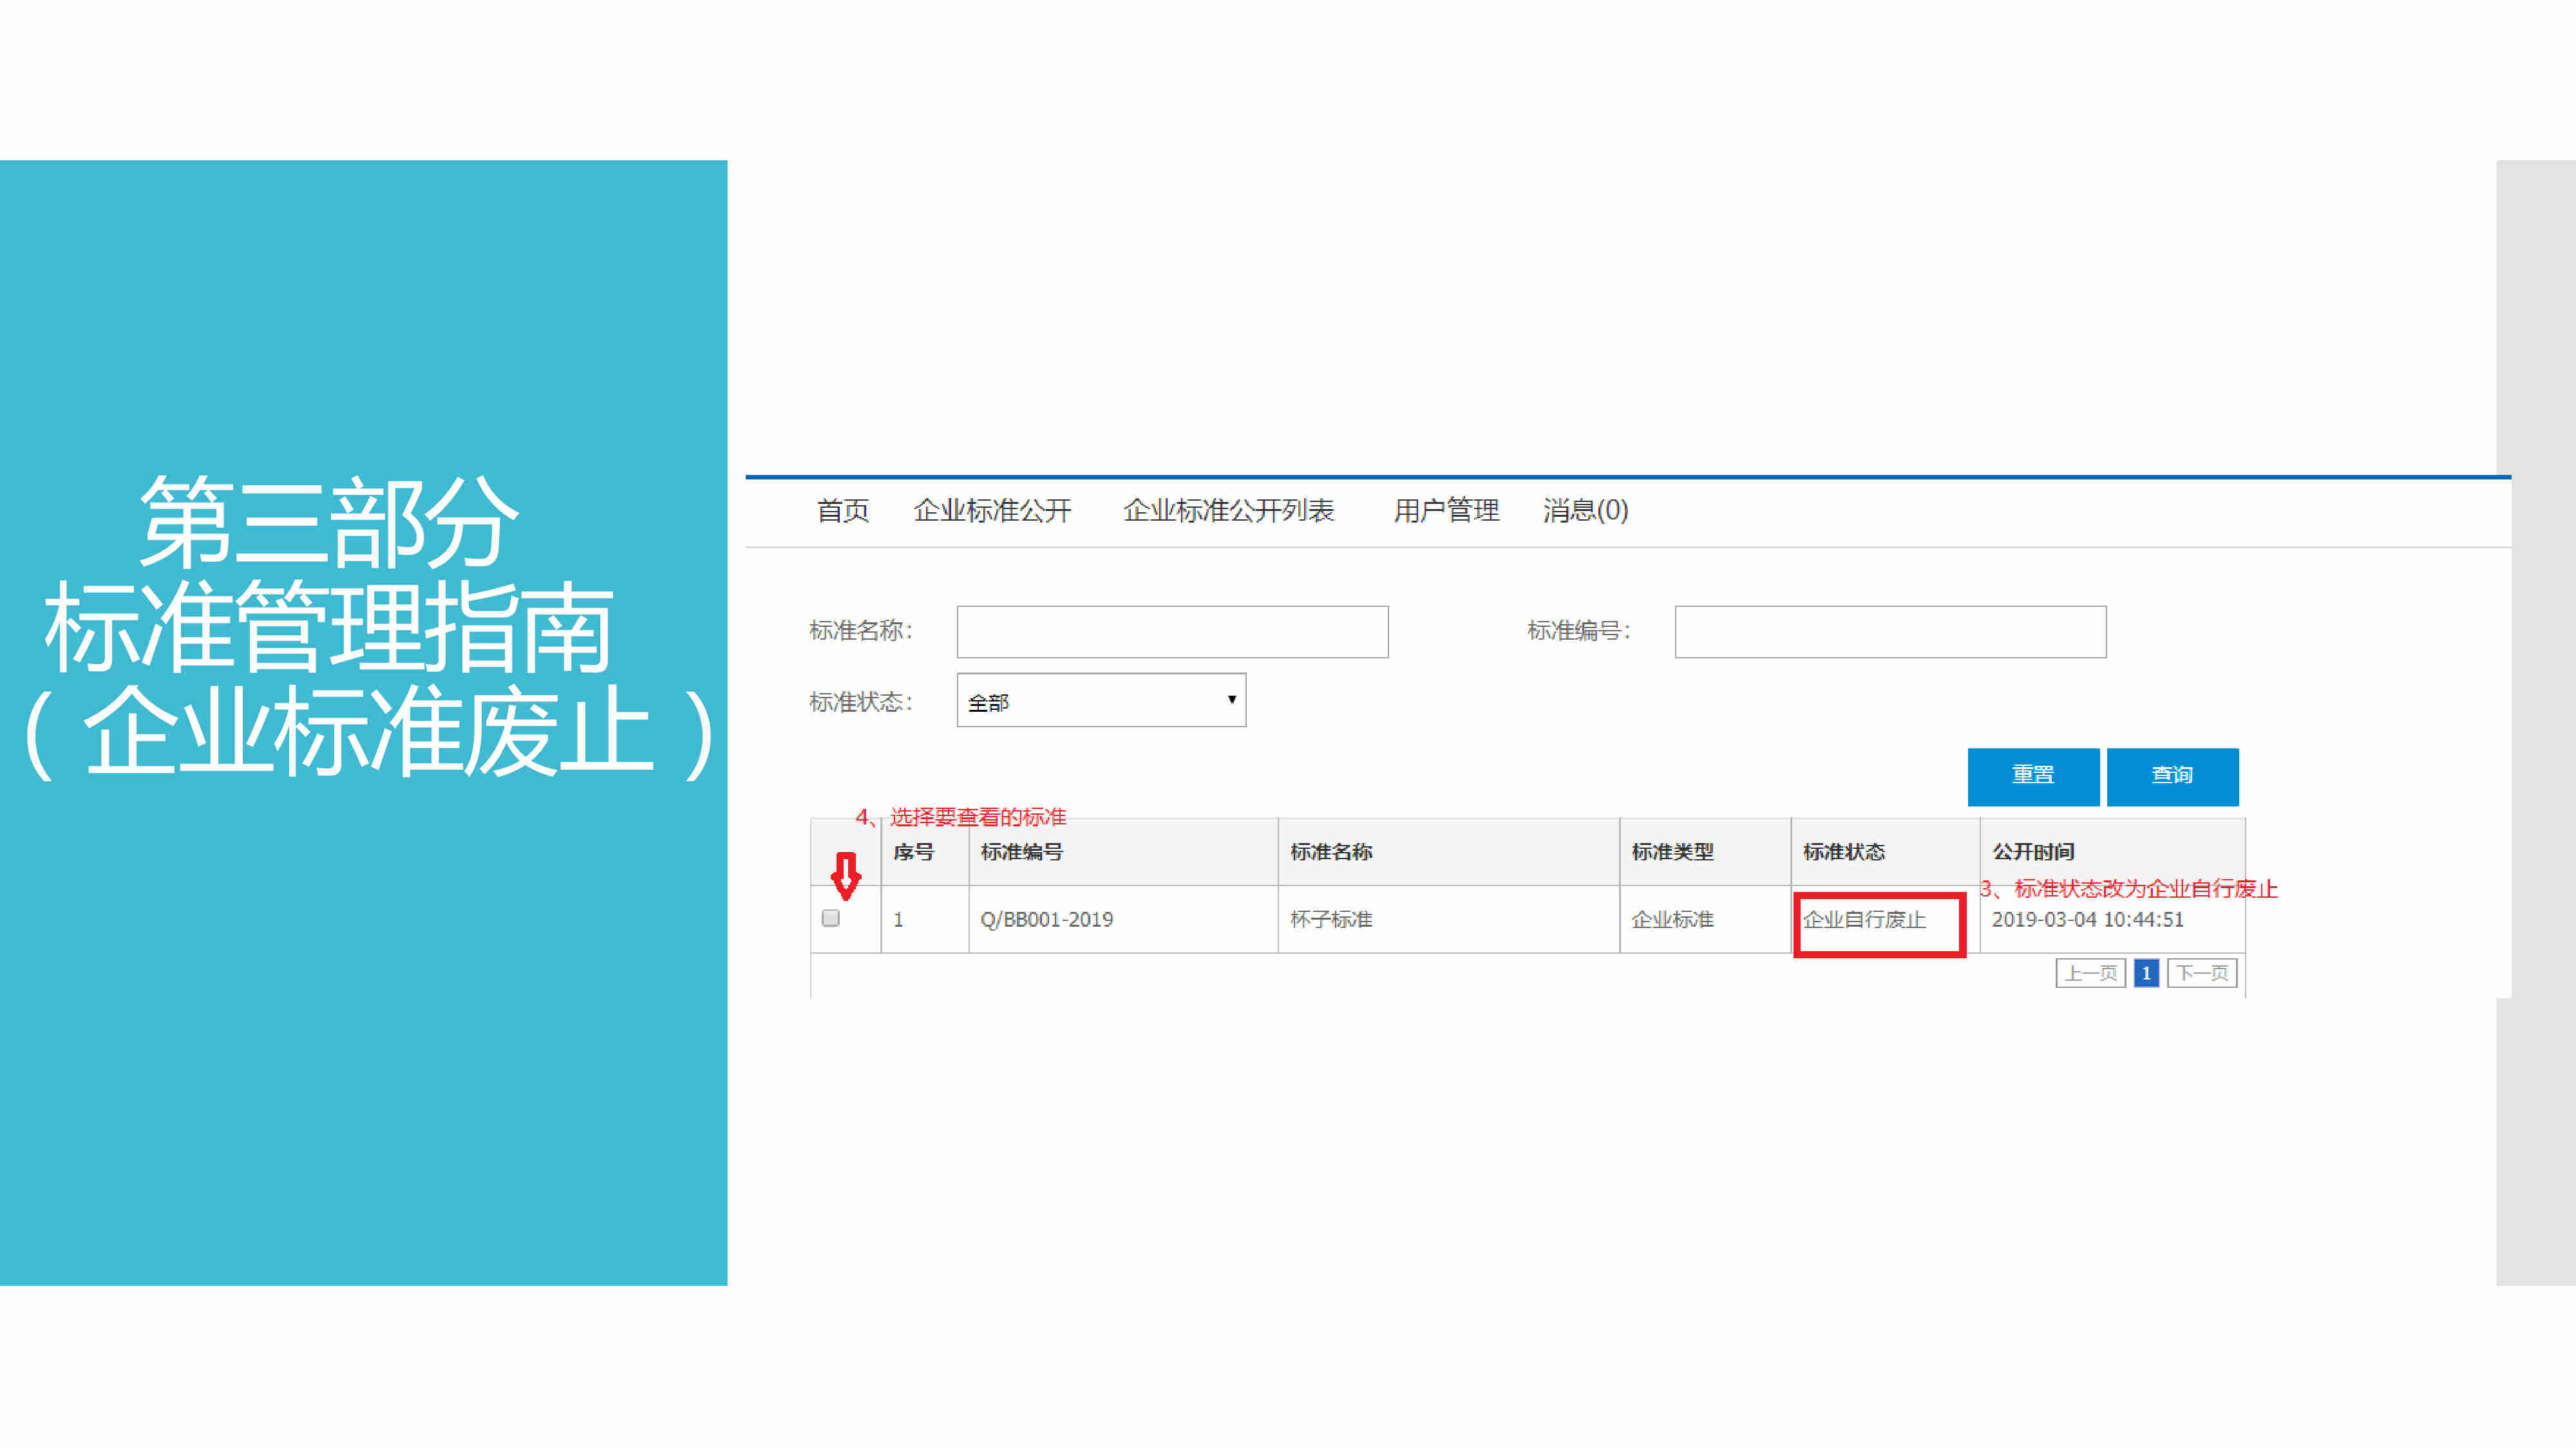Open 用户管理 menu item
This screenshot has height=1448, width=2576.
[1446, 510]
